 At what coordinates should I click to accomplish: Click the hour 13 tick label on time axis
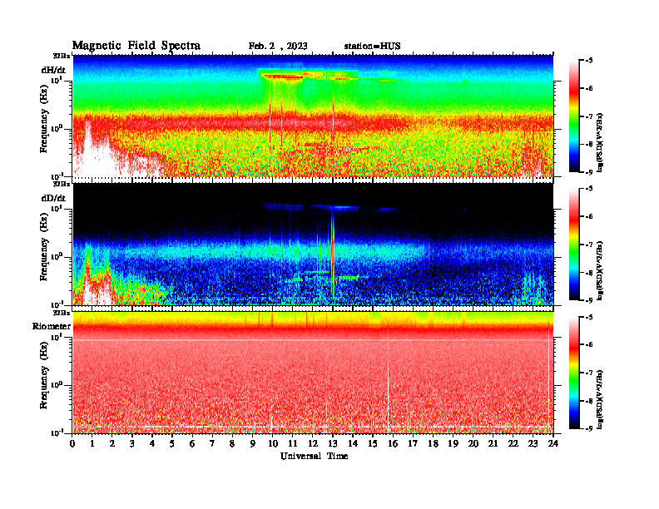pos(333,444)
